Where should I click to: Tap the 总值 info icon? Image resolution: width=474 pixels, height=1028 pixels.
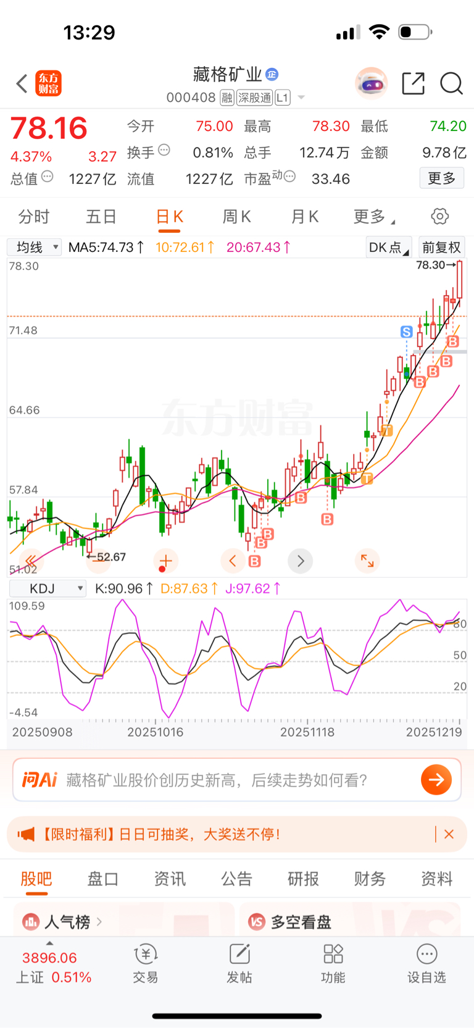point(47,177)
